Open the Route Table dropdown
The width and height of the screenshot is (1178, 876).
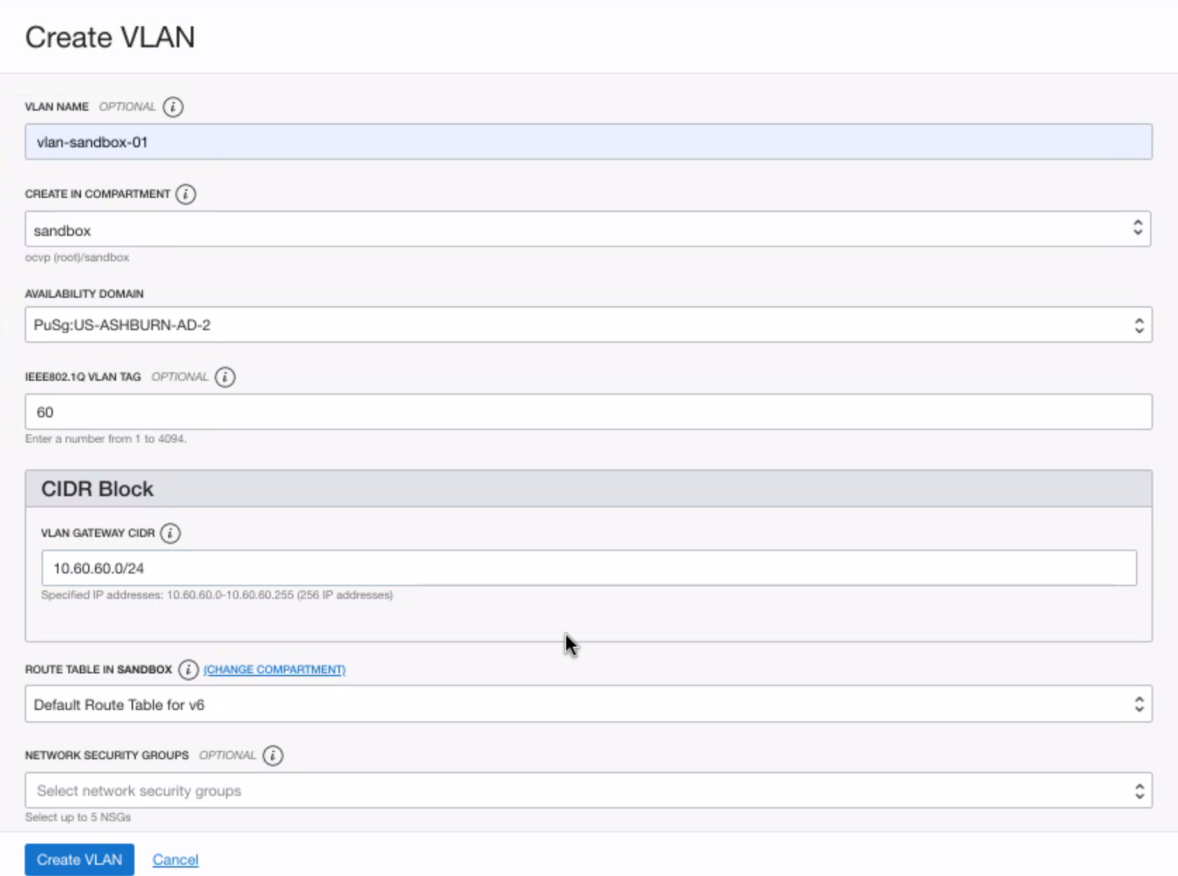click(587, 705)
